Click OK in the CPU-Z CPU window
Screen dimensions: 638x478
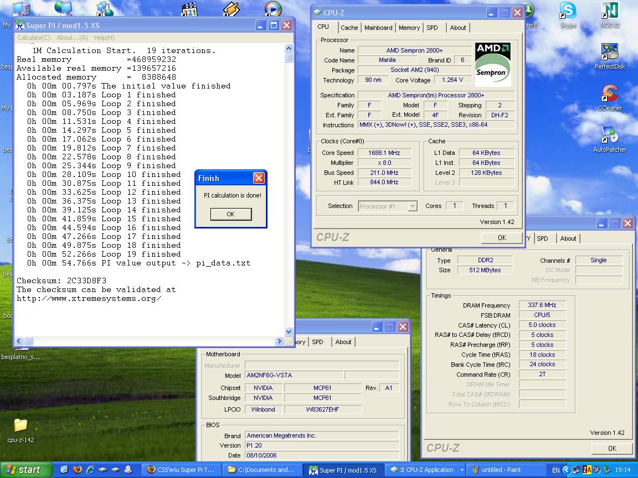(502, 238)
